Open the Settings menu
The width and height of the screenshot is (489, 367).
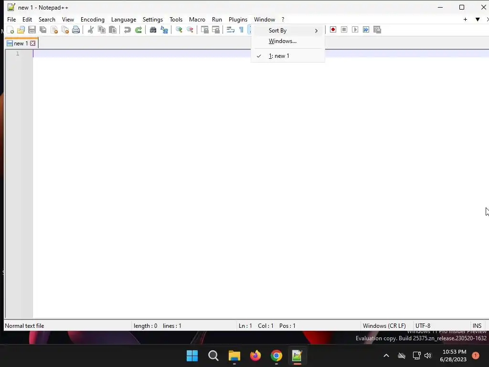pos(152,19)
